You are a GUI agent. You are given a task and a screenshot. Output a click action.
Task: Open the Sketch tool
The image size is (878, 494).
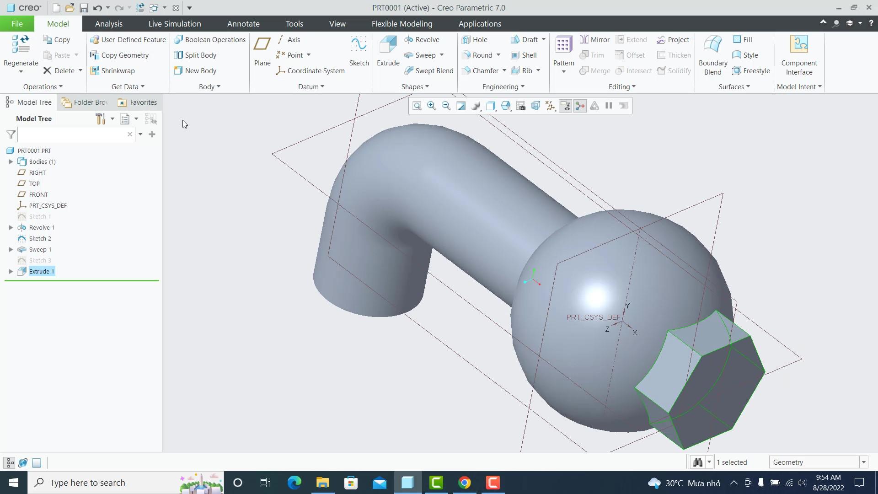pyautogui.click(x=359, y=50)
